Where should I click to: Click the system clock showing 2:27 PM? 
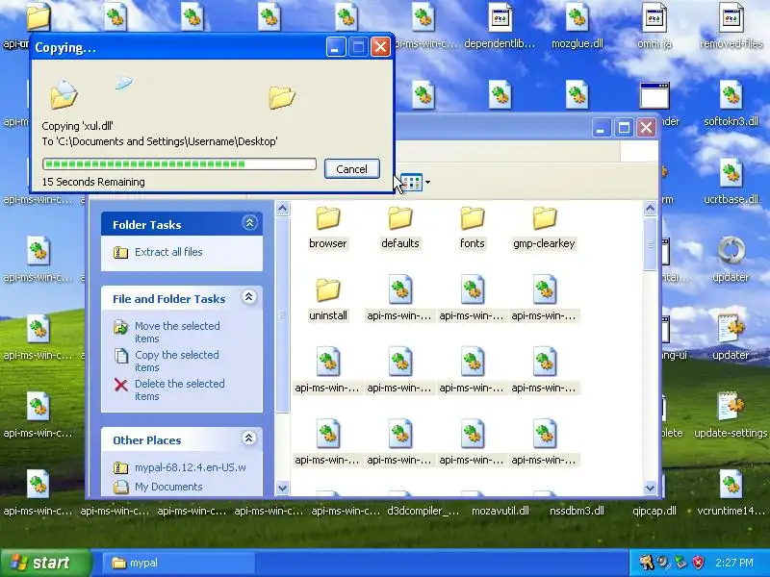tap(734, 563)
